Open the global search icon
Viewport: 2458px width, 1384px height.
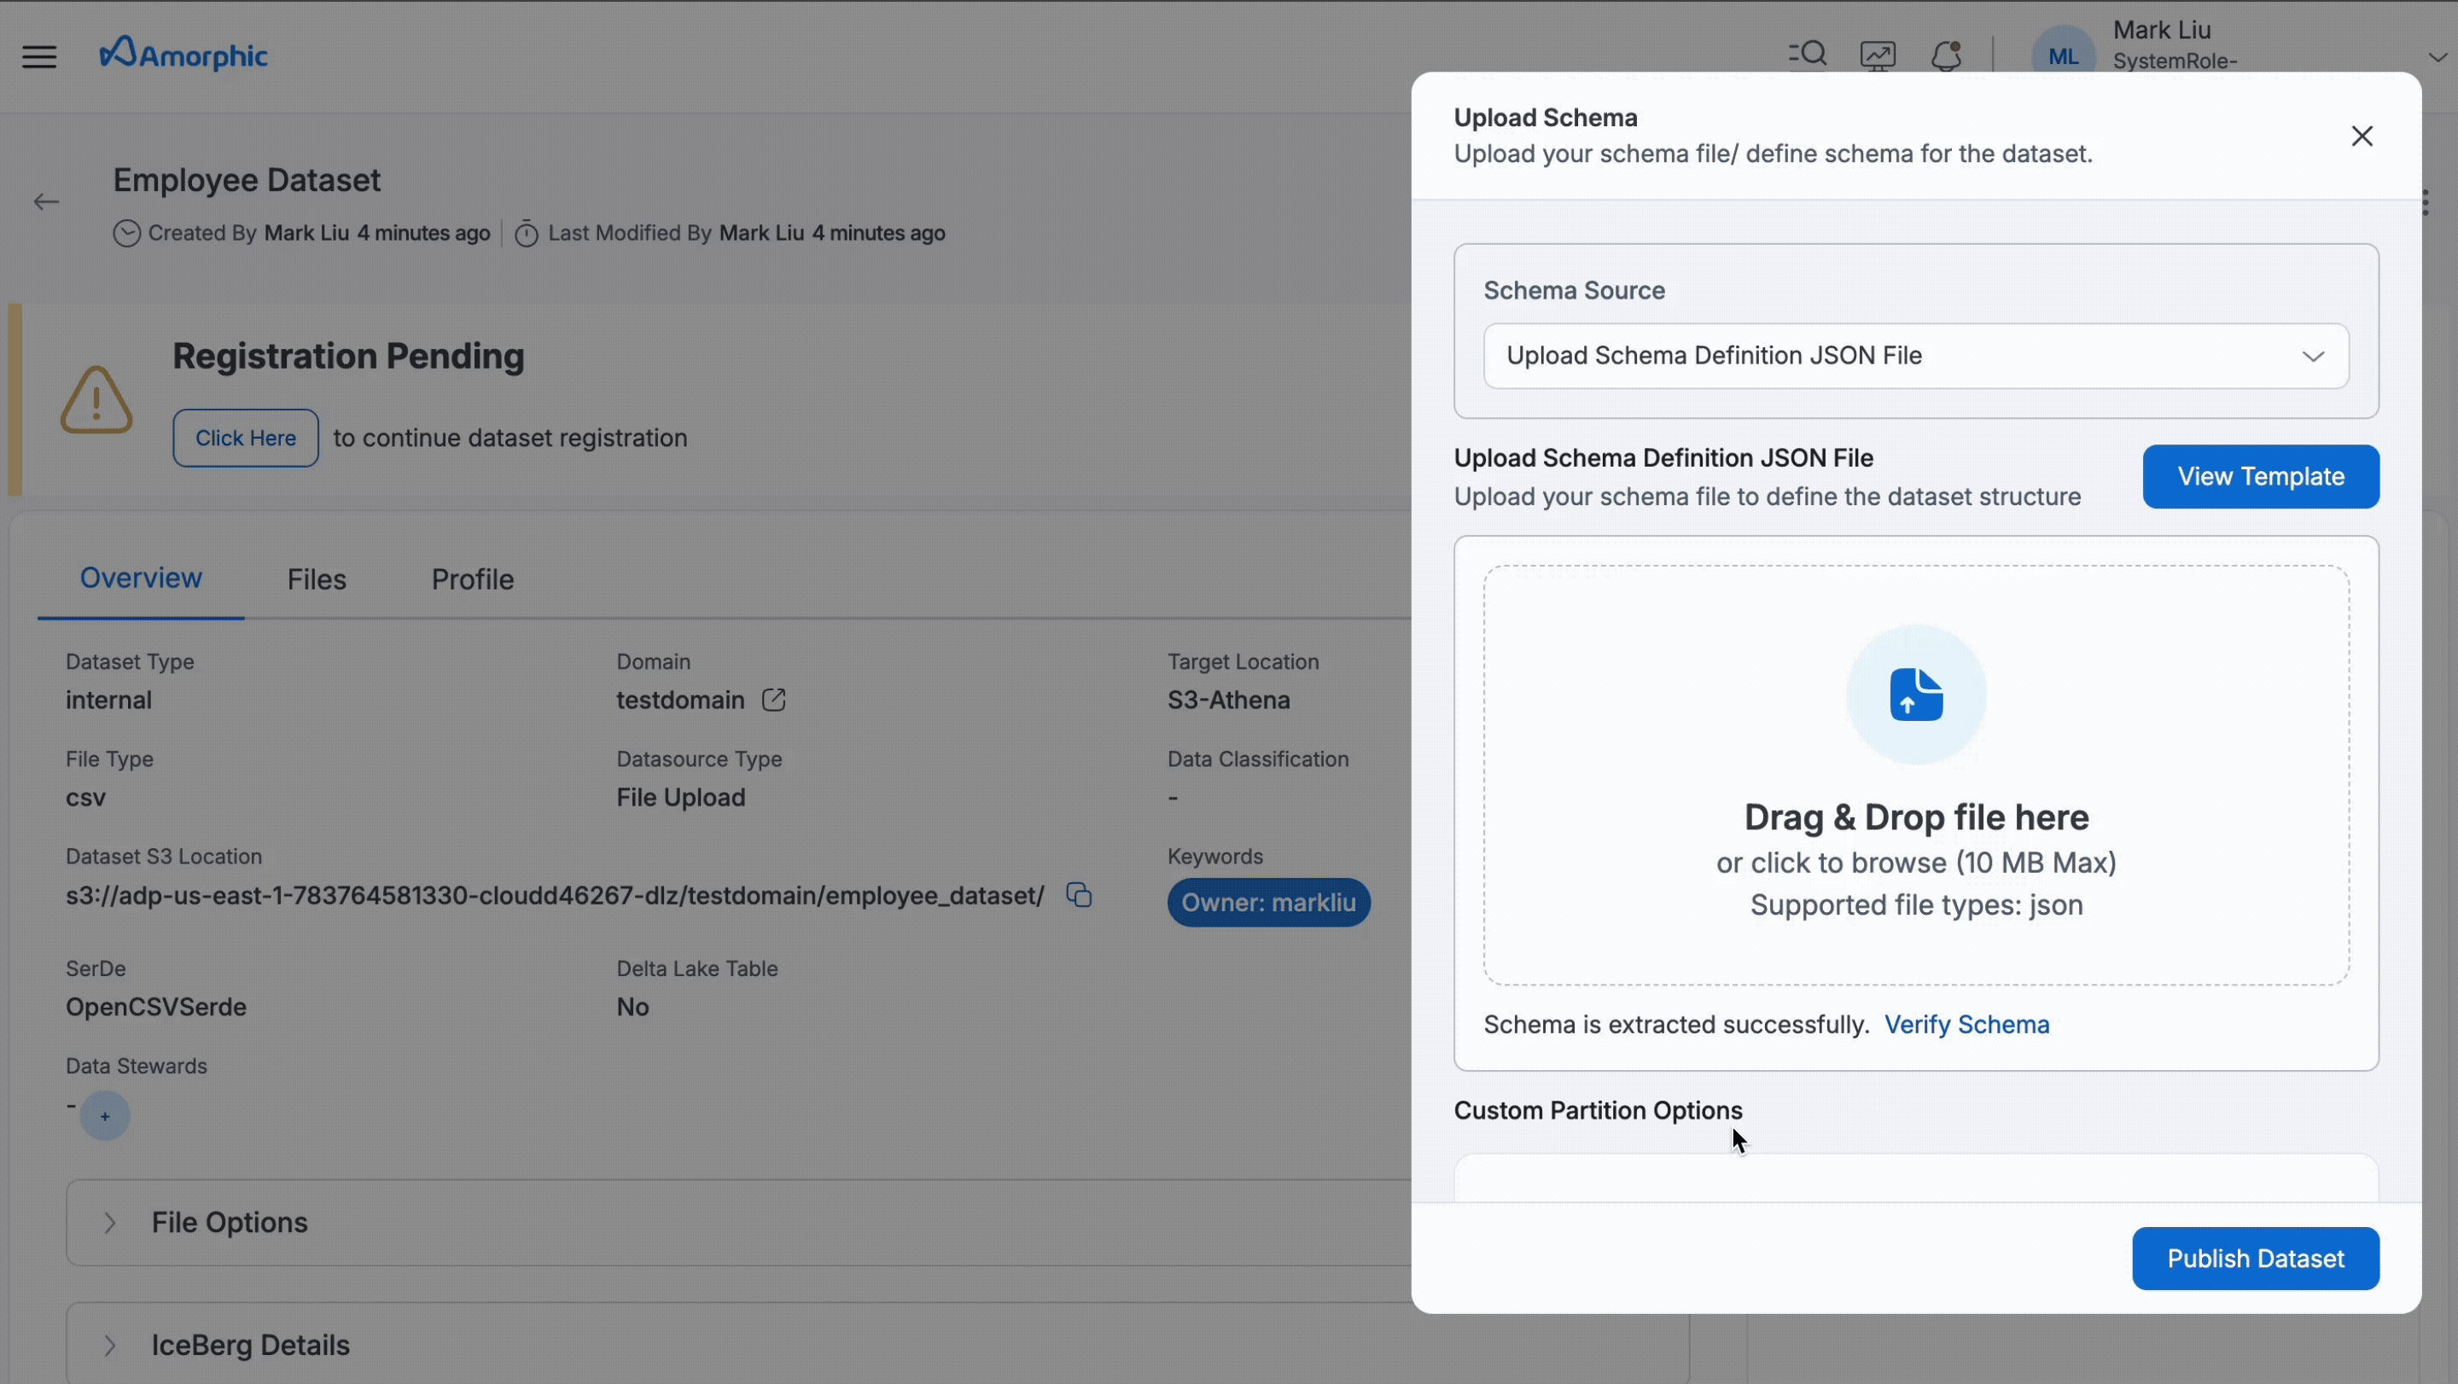pos(1806,55)
